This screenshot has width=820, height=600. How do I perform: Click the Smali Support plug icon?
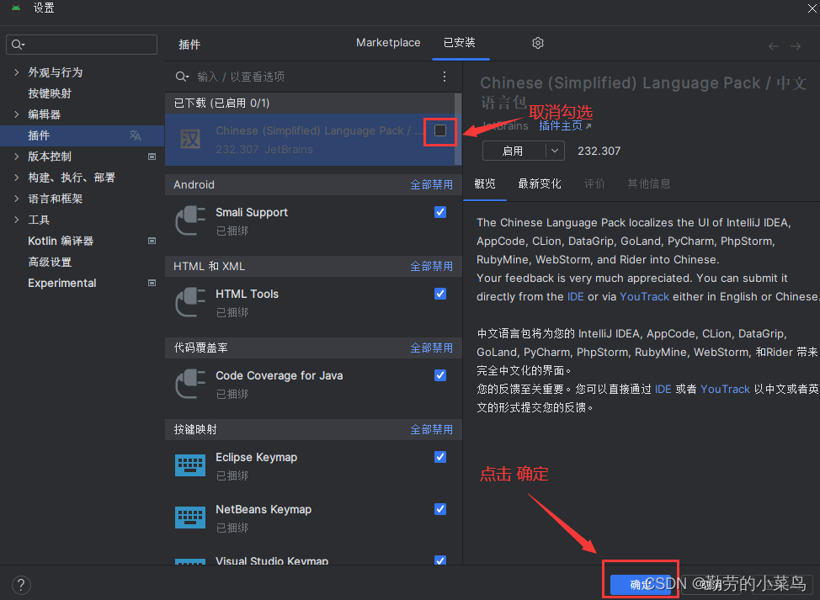pyautogui.click(x=189, y=220)
